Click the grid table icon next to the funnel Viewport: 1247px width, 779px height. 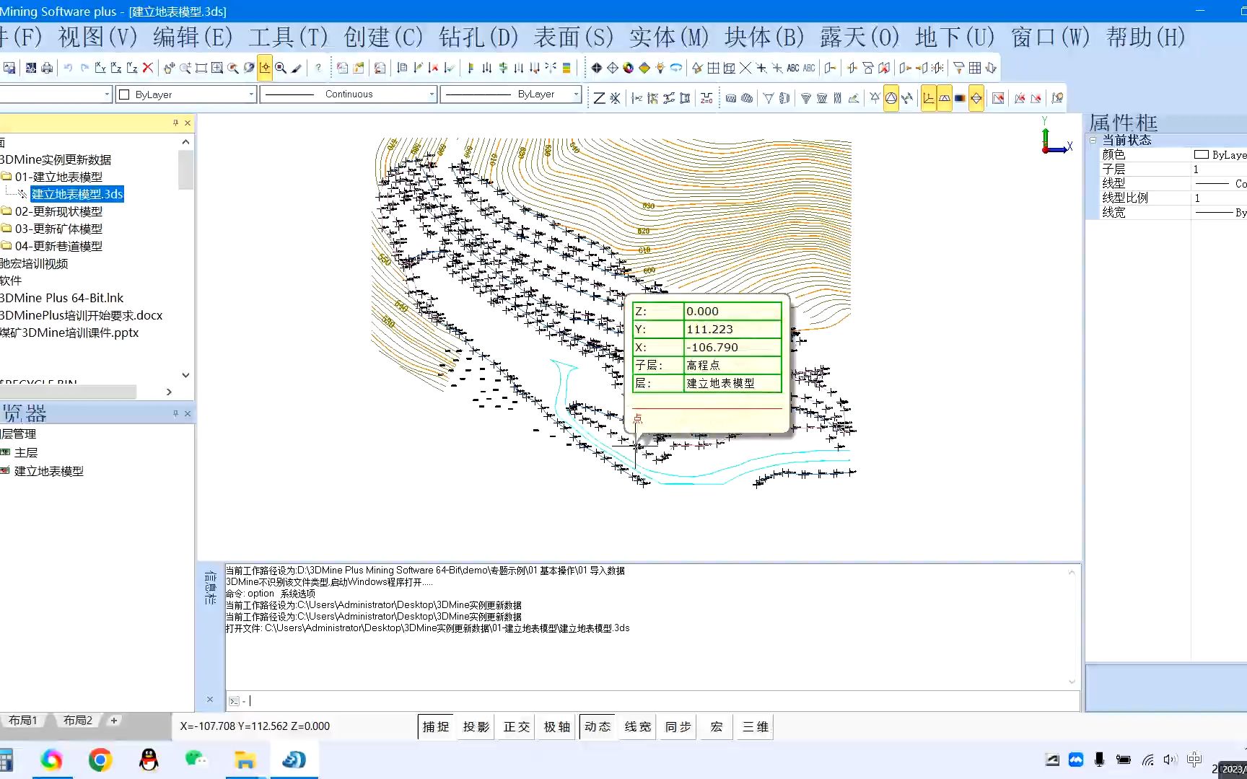[x=975, y=68]
